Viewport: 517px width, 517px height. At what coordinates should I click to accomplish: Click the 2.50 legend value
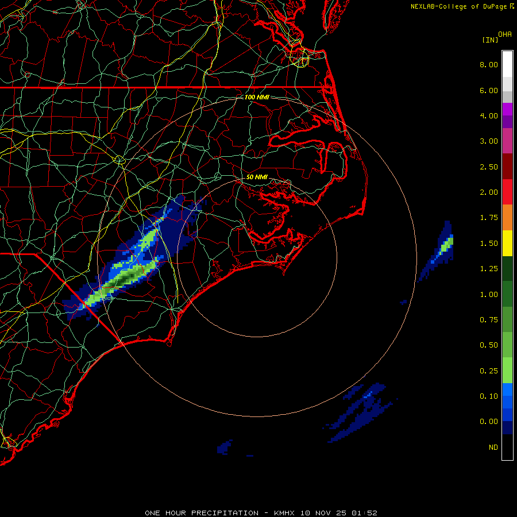tap(489, 167)
